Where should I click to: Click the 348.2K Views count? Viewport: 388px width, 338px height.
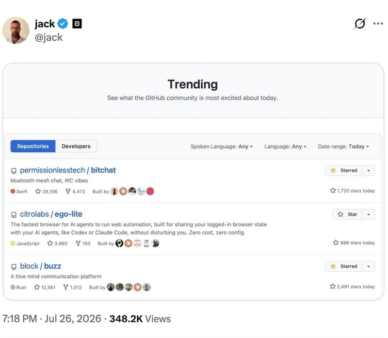coord(140,319)
